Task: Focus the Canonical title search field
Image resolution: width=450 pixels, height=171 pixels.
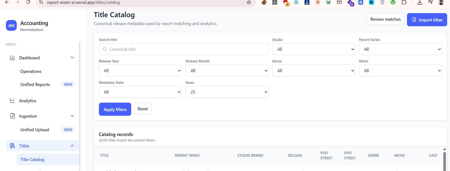Action: 183,49
